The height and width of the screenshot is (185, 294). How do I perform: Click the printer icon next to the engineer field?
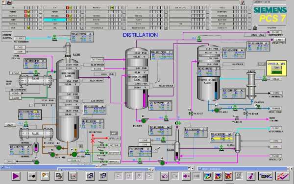[x=255, y=27]
